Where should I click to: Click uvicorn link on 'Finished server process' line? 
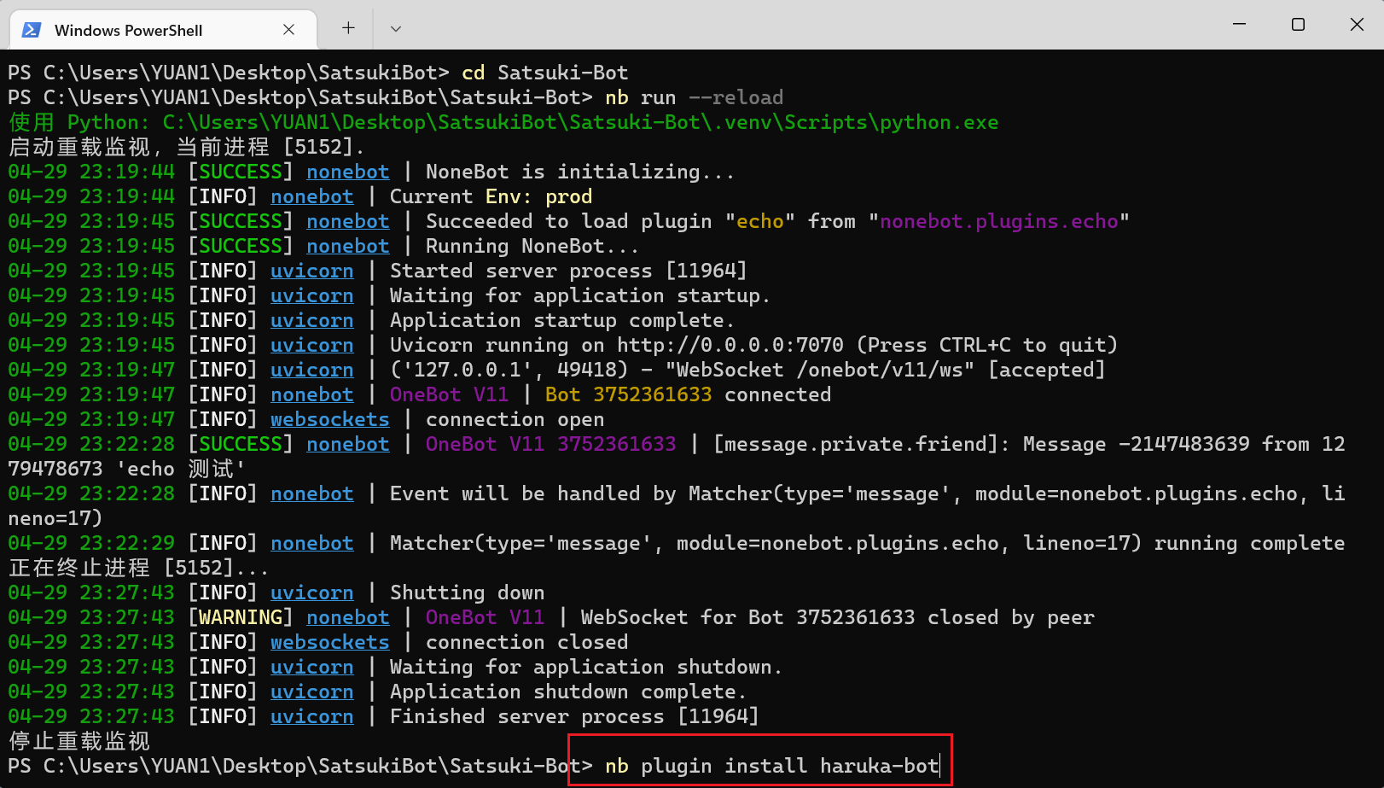312,716
